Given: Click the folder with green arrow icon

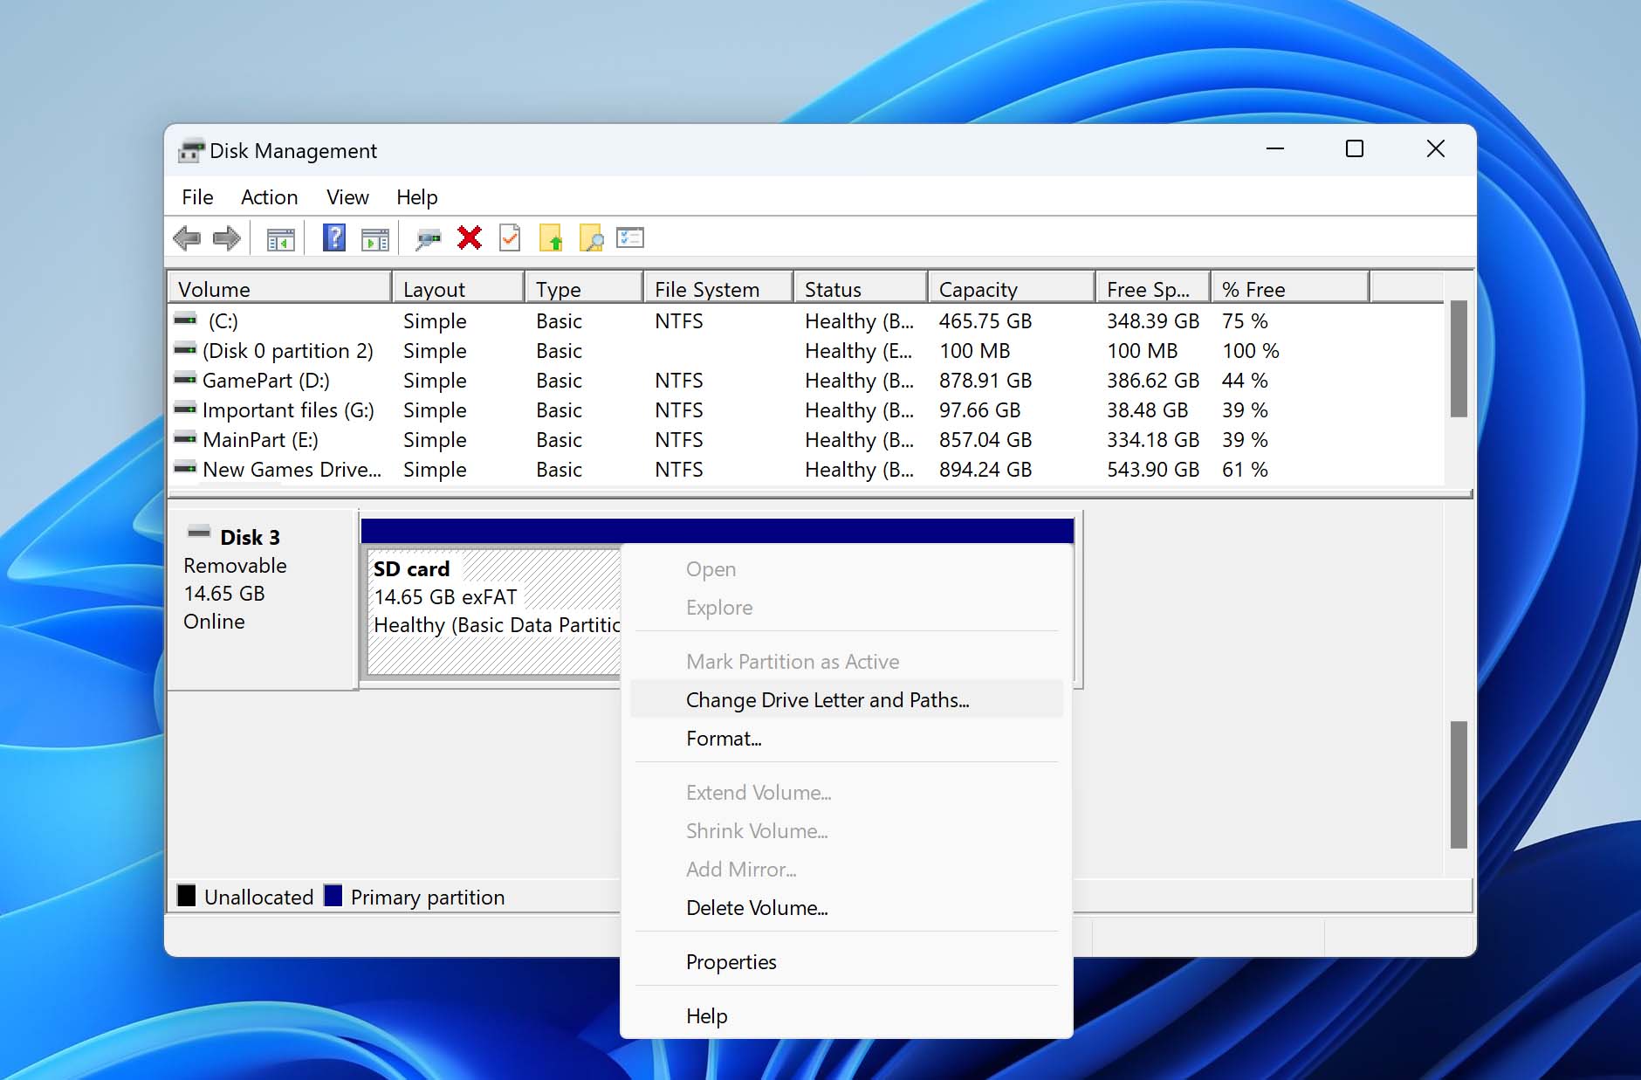Looking at the screenshot, I should pyautogui.click(x=551, y=237).
